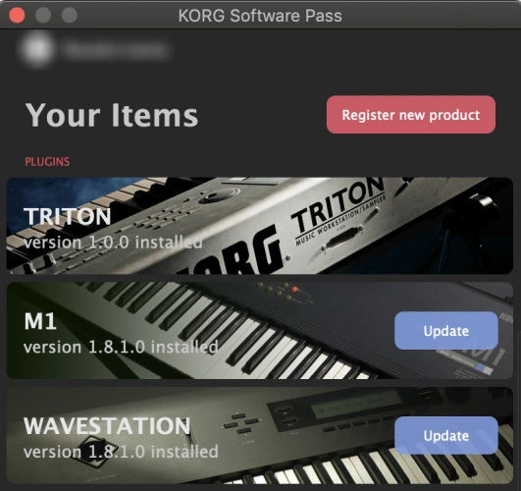The width and height of the screenshot is (521, 491).
Task: Click the Your Items heading
Action: (112, 115)
